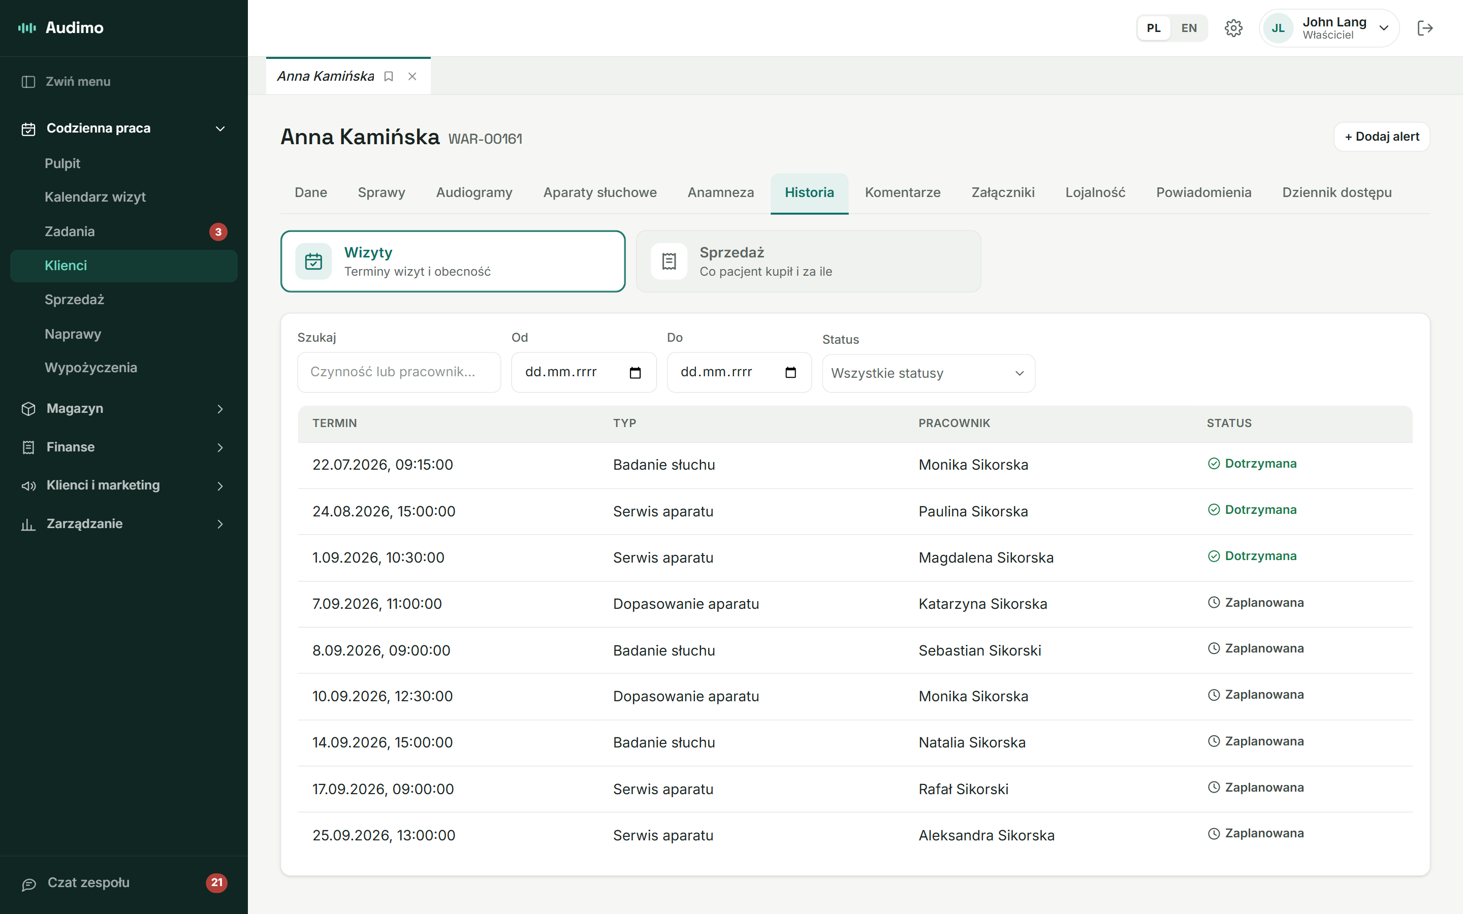
Task: Open the Do date picker calendar icon
Action: click(x=790, y=372)
